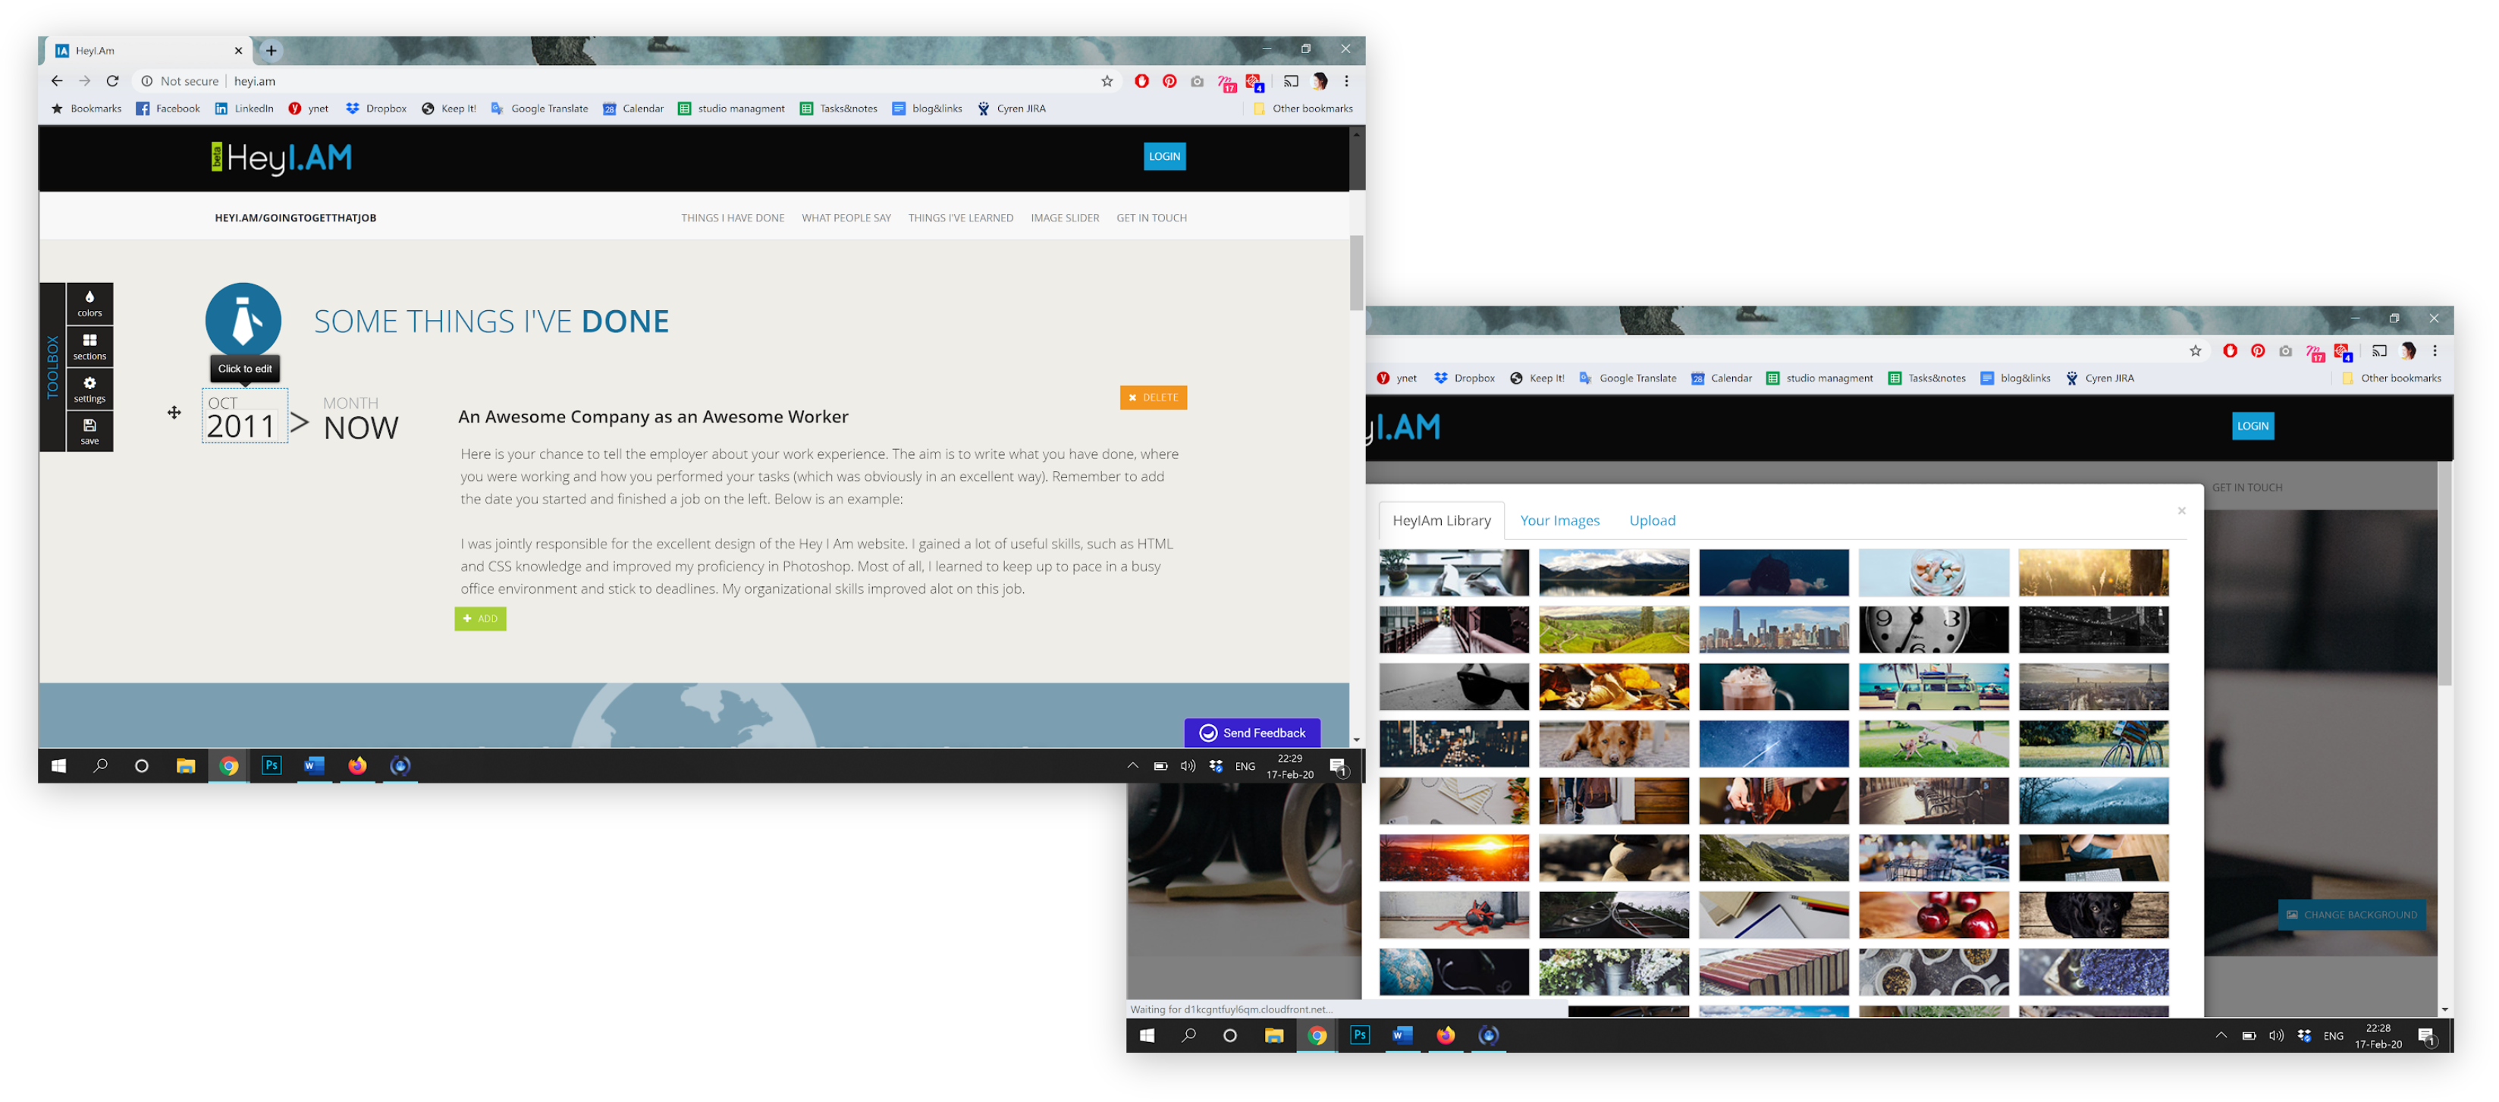Open LinkedIn bookmark in left window
Viewport: 2499px width, 1102px height.
244,108
